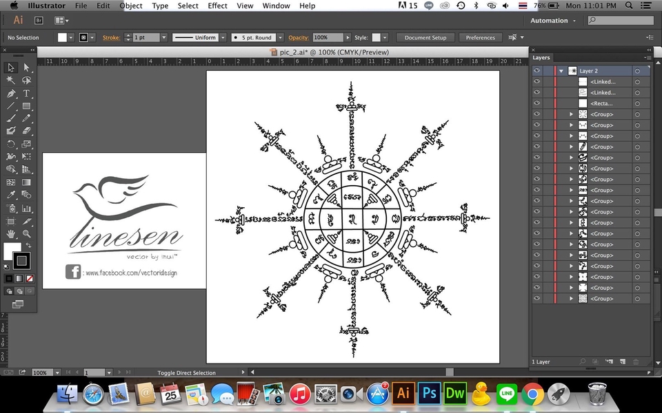Select the Blob Brush tool
The height and width of the screenshot is (413, 662).
[11, 131]
